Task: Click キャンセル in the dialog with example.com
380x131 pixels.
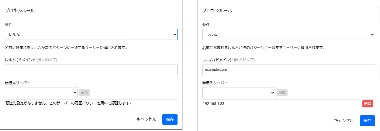Action: [344, 120]
